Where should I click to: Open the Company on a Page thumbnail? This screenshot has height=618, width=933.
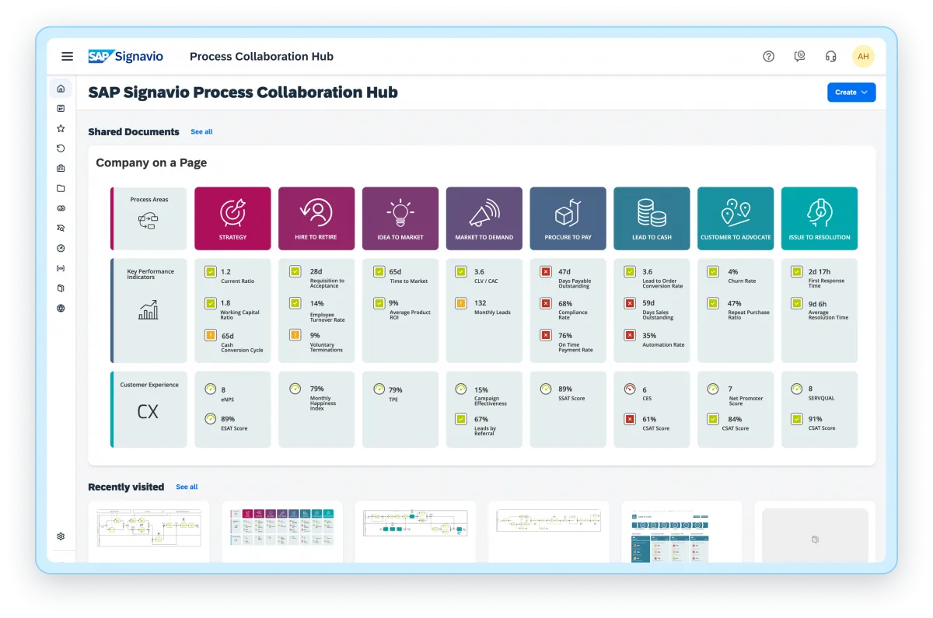pyautogui.click(x=282, y=531)
